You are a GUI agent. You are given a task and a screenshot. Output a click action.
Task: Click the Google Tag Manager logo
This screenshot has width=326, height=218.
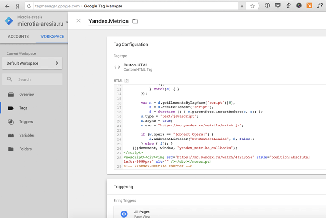pos(9,21)
